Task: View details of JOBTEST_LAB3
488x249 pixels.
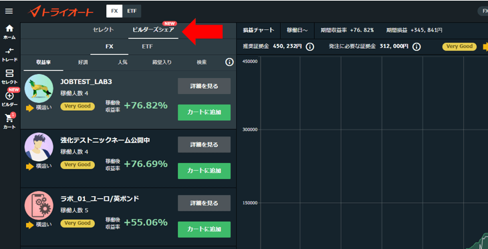Action: (x=204, y=86)
